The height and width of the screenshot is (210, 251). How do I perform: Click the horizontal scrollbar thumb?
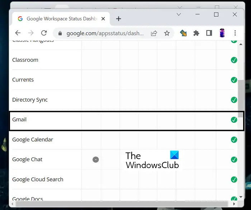coord(122,204)
